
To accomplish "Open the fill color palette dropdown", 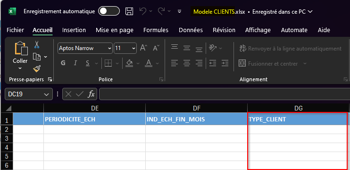I will click(x=138, y=64).
